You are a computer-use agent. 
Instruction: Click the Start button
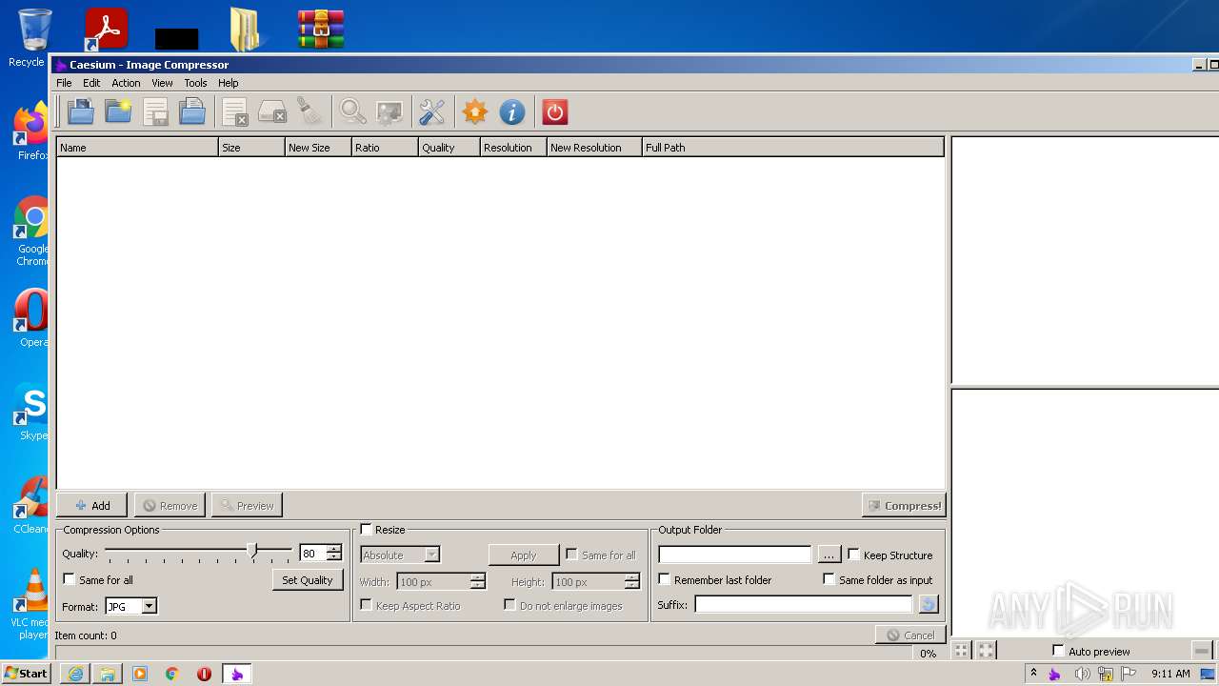point(27,674)
